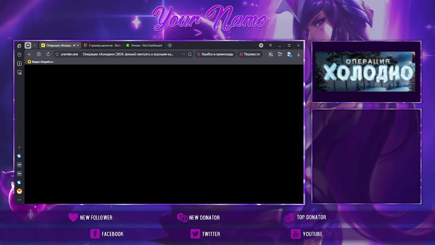Open the Downloads arrow icon

pyautogui.click(x=298, y=54)
